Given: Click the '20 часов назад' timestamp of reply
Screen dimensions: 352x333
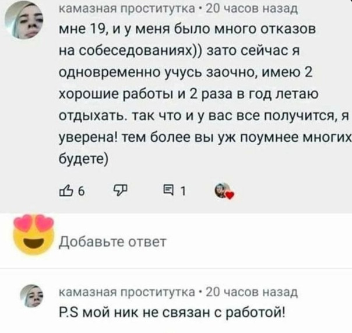Looking at the screenshot, I should tap(252, 292).
